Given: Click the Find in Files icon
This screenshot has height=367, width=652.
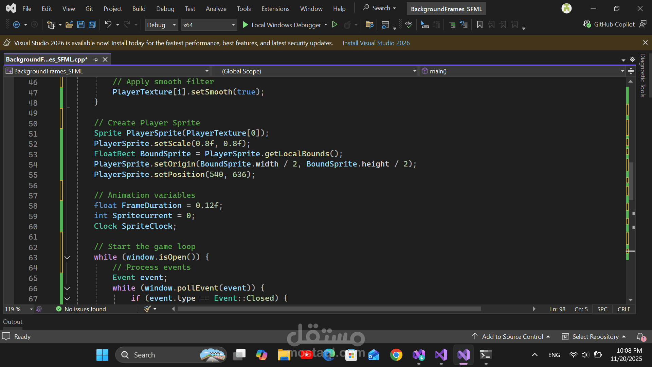Looking at the screenshot, I should pos(369,24).
